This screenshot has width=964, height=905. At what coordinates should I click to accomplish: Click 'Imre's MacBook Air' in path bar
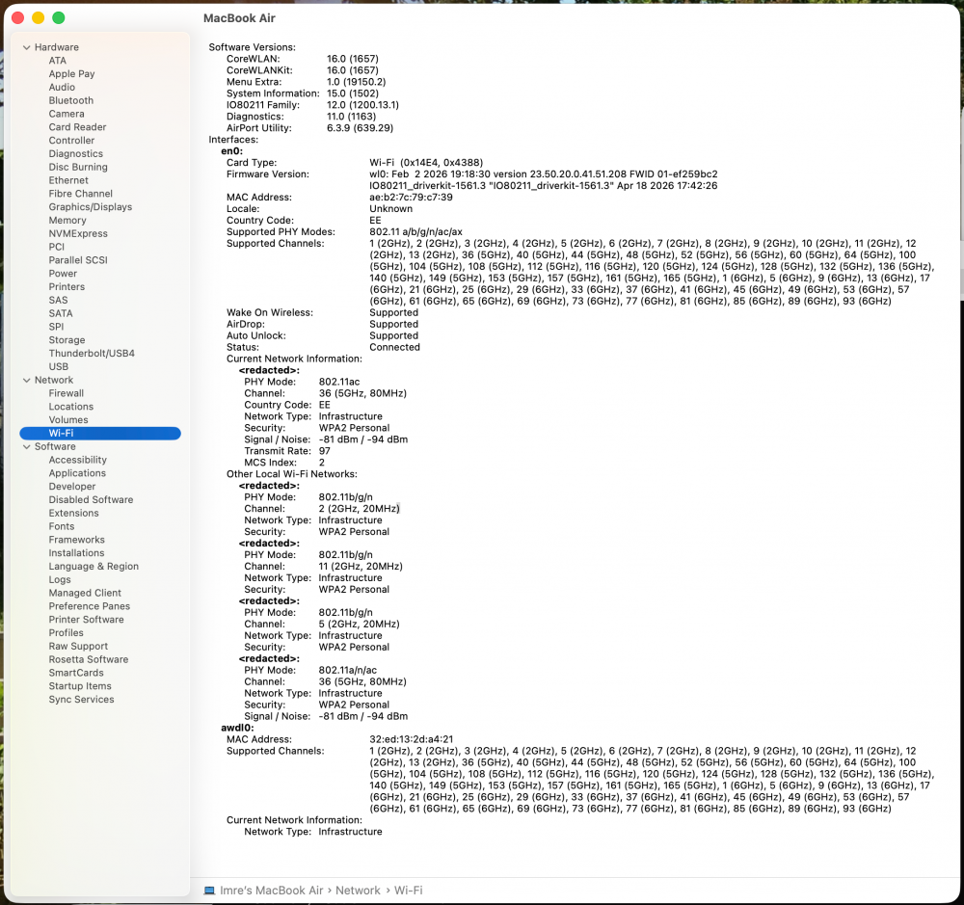tap(271, 891)
